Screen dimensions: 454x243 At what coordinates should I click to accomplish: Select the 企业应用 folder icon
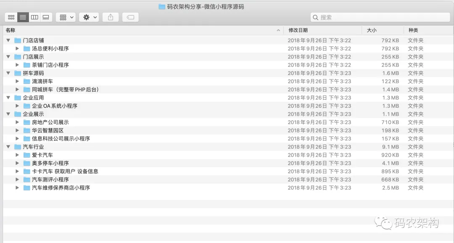tap(18, 98)
